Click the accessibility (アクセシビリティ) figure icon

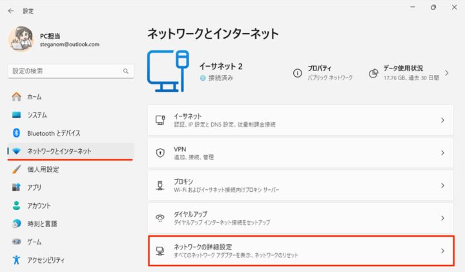click(17, 260)
